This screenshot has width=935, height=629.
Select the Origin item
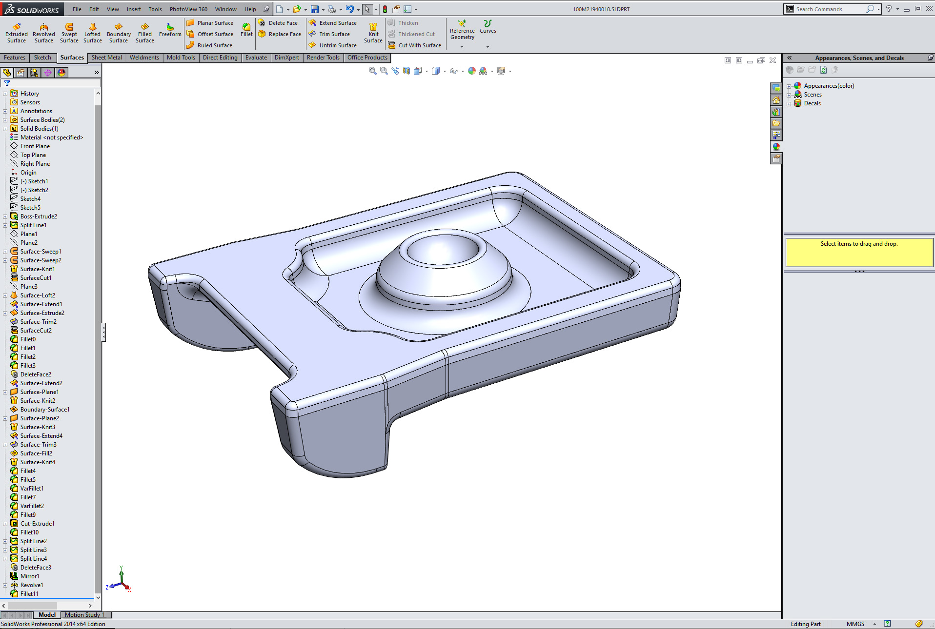click(x=23, y=173)
